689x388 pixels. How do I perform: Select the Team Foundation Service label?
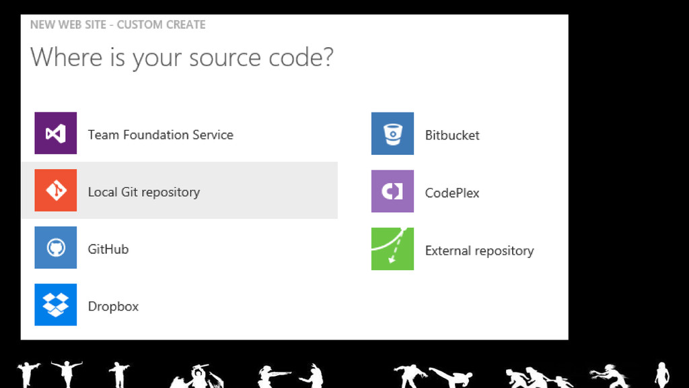point(160,135)
